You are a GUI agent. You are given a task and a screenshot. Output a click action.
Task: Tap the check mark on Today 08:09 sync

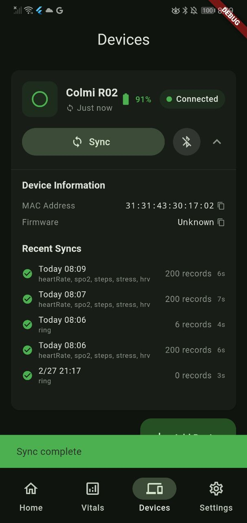pos(27,274)
